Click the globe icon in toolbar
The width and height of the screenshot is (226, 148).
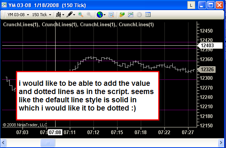[x=100, y=15]
